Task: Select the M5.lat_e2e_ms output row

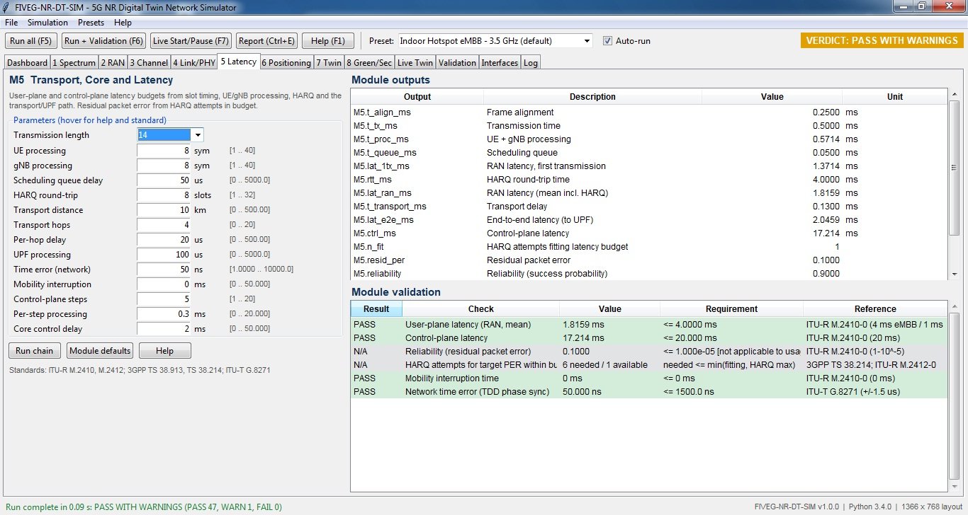Action: (x=649, y=219)
